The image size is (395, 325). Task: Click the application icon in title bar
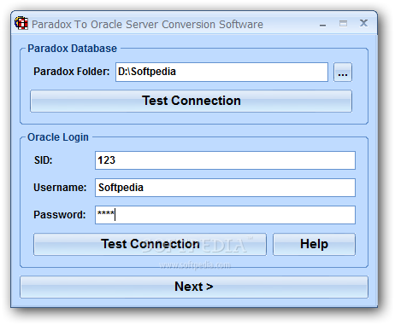pos(21,23)
